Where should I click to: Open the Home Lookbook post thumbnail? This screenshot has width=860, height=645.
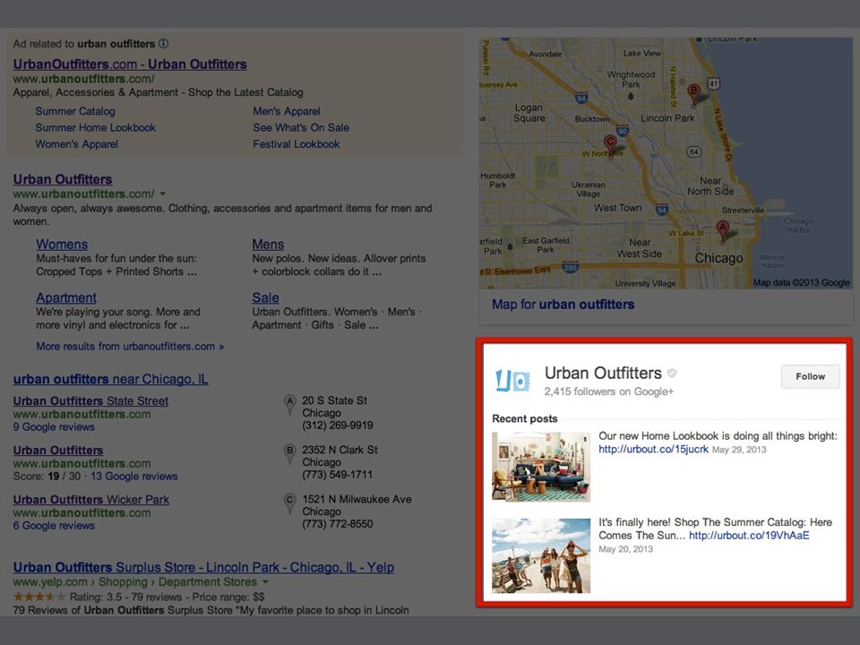(x=541, y=467)
